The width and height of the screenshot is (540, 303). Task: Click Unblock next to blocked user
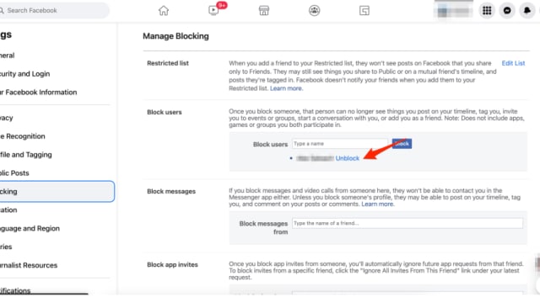click(x=347, y=158)
